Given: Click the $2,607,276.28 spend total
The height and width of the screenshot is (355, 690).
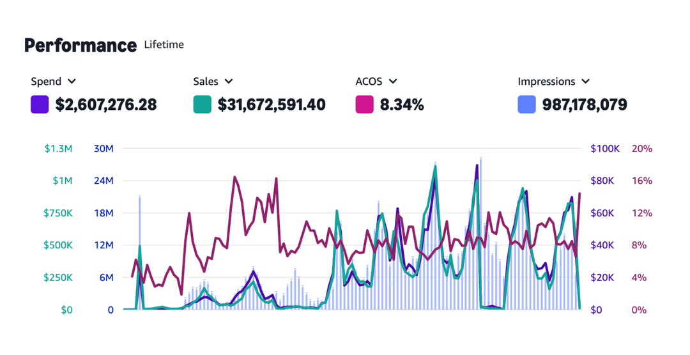Looking at the screenshot, I should (106, 105).
